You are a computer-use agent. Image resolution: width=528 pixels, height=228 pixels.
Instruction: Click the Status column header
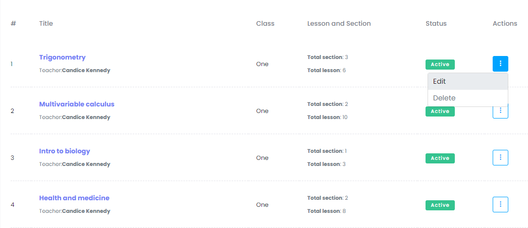point(436,23)
